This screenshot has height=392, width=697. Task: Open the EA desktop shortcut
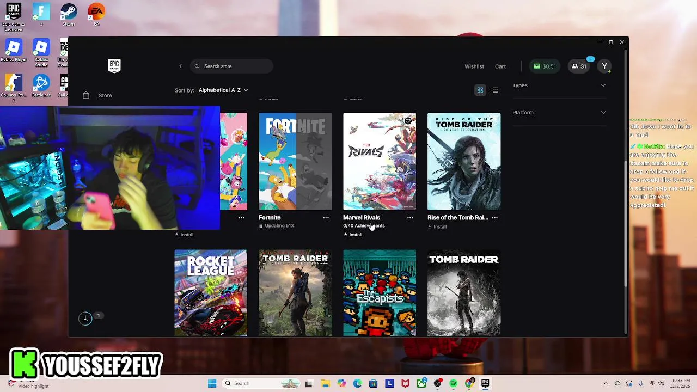click(96, 15)
